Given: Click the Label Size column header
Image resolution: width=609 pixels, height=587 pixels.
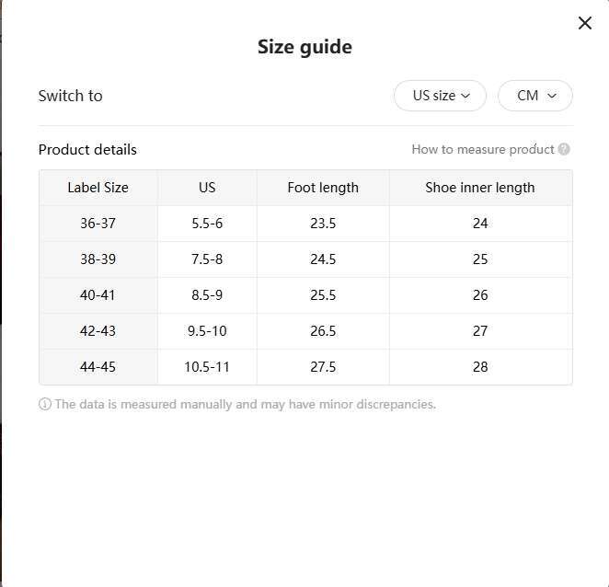Looking at the screenshot, I should click(x=98, y=188).
